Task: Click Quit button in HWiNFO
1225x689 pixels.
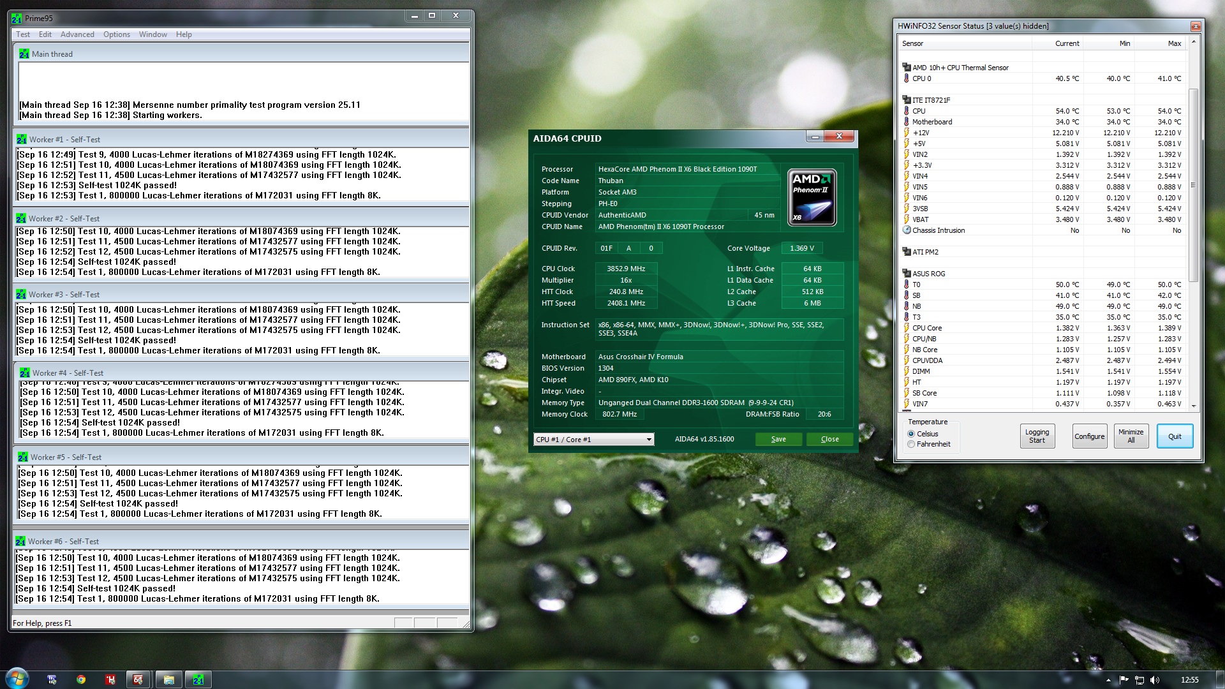Action: (1175, 436)
